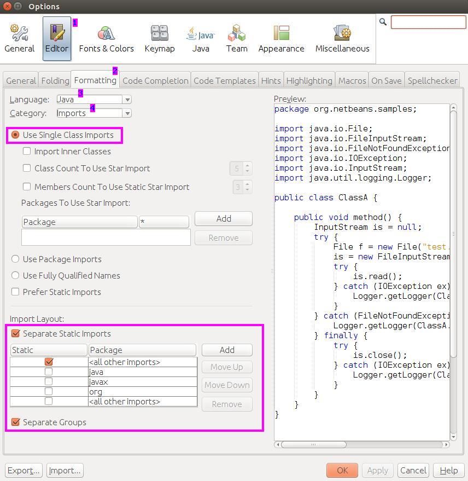This screenshot has height=481, width=468.
Task: Open the Category dropdown showing Imports
Action: (x=127, y=113)
